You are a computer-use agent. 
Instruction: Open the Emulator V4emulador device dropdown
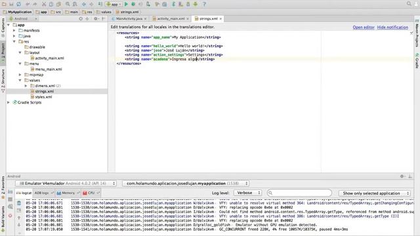coord(66,184)
